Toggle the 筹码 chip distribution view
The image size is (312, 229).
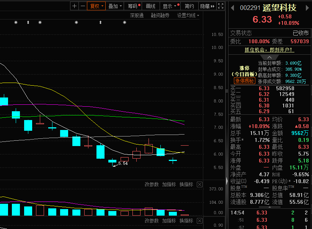pos(134,6)
